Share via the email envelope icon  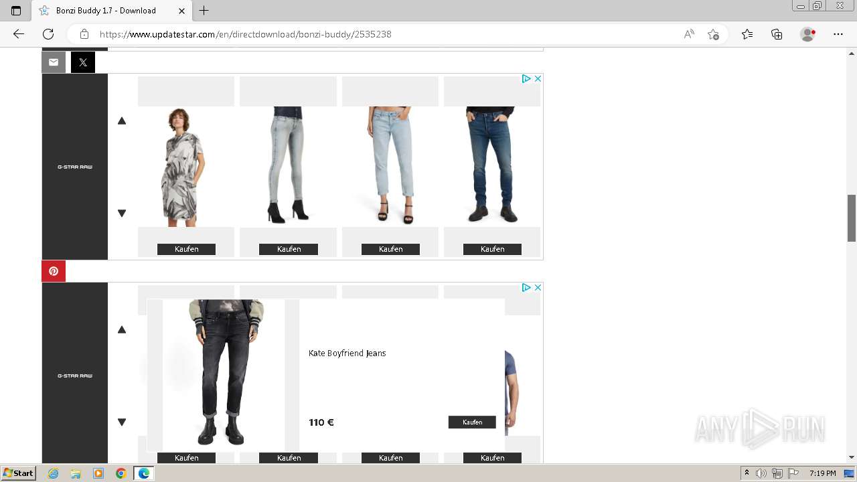click(54, 62)
